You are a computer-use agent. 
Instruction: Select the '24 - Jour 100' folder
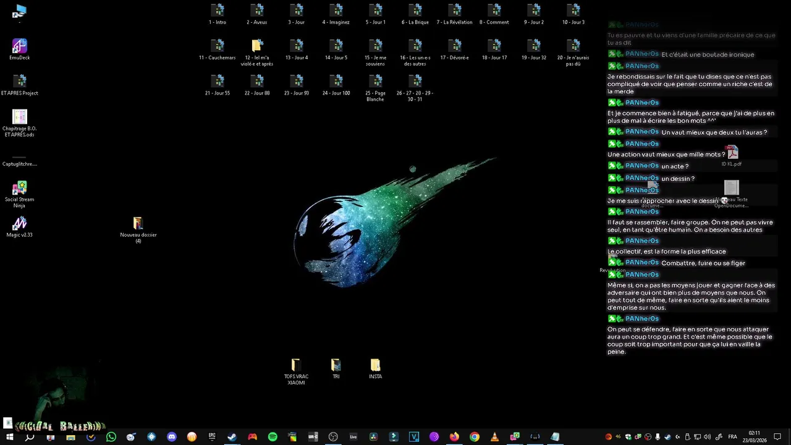coord(336,85)
